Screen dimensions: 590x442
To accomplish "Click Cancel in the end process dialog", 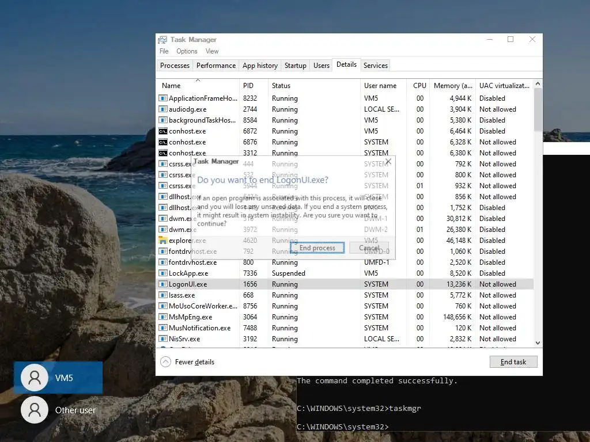I will click(x=369, y=247).
